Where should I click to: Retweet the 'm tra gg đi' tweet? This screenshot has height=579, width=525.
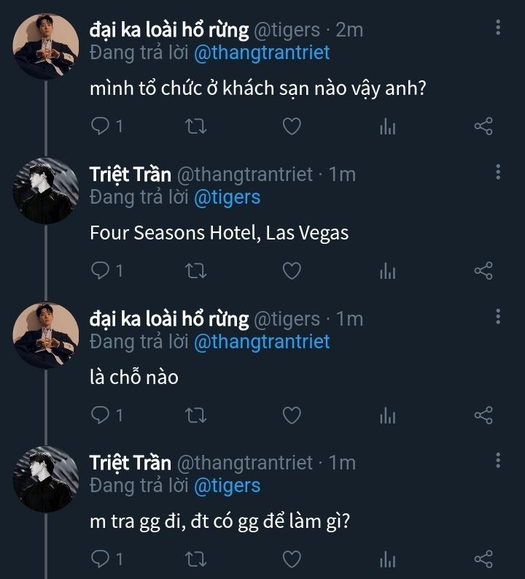pos(196,560)
